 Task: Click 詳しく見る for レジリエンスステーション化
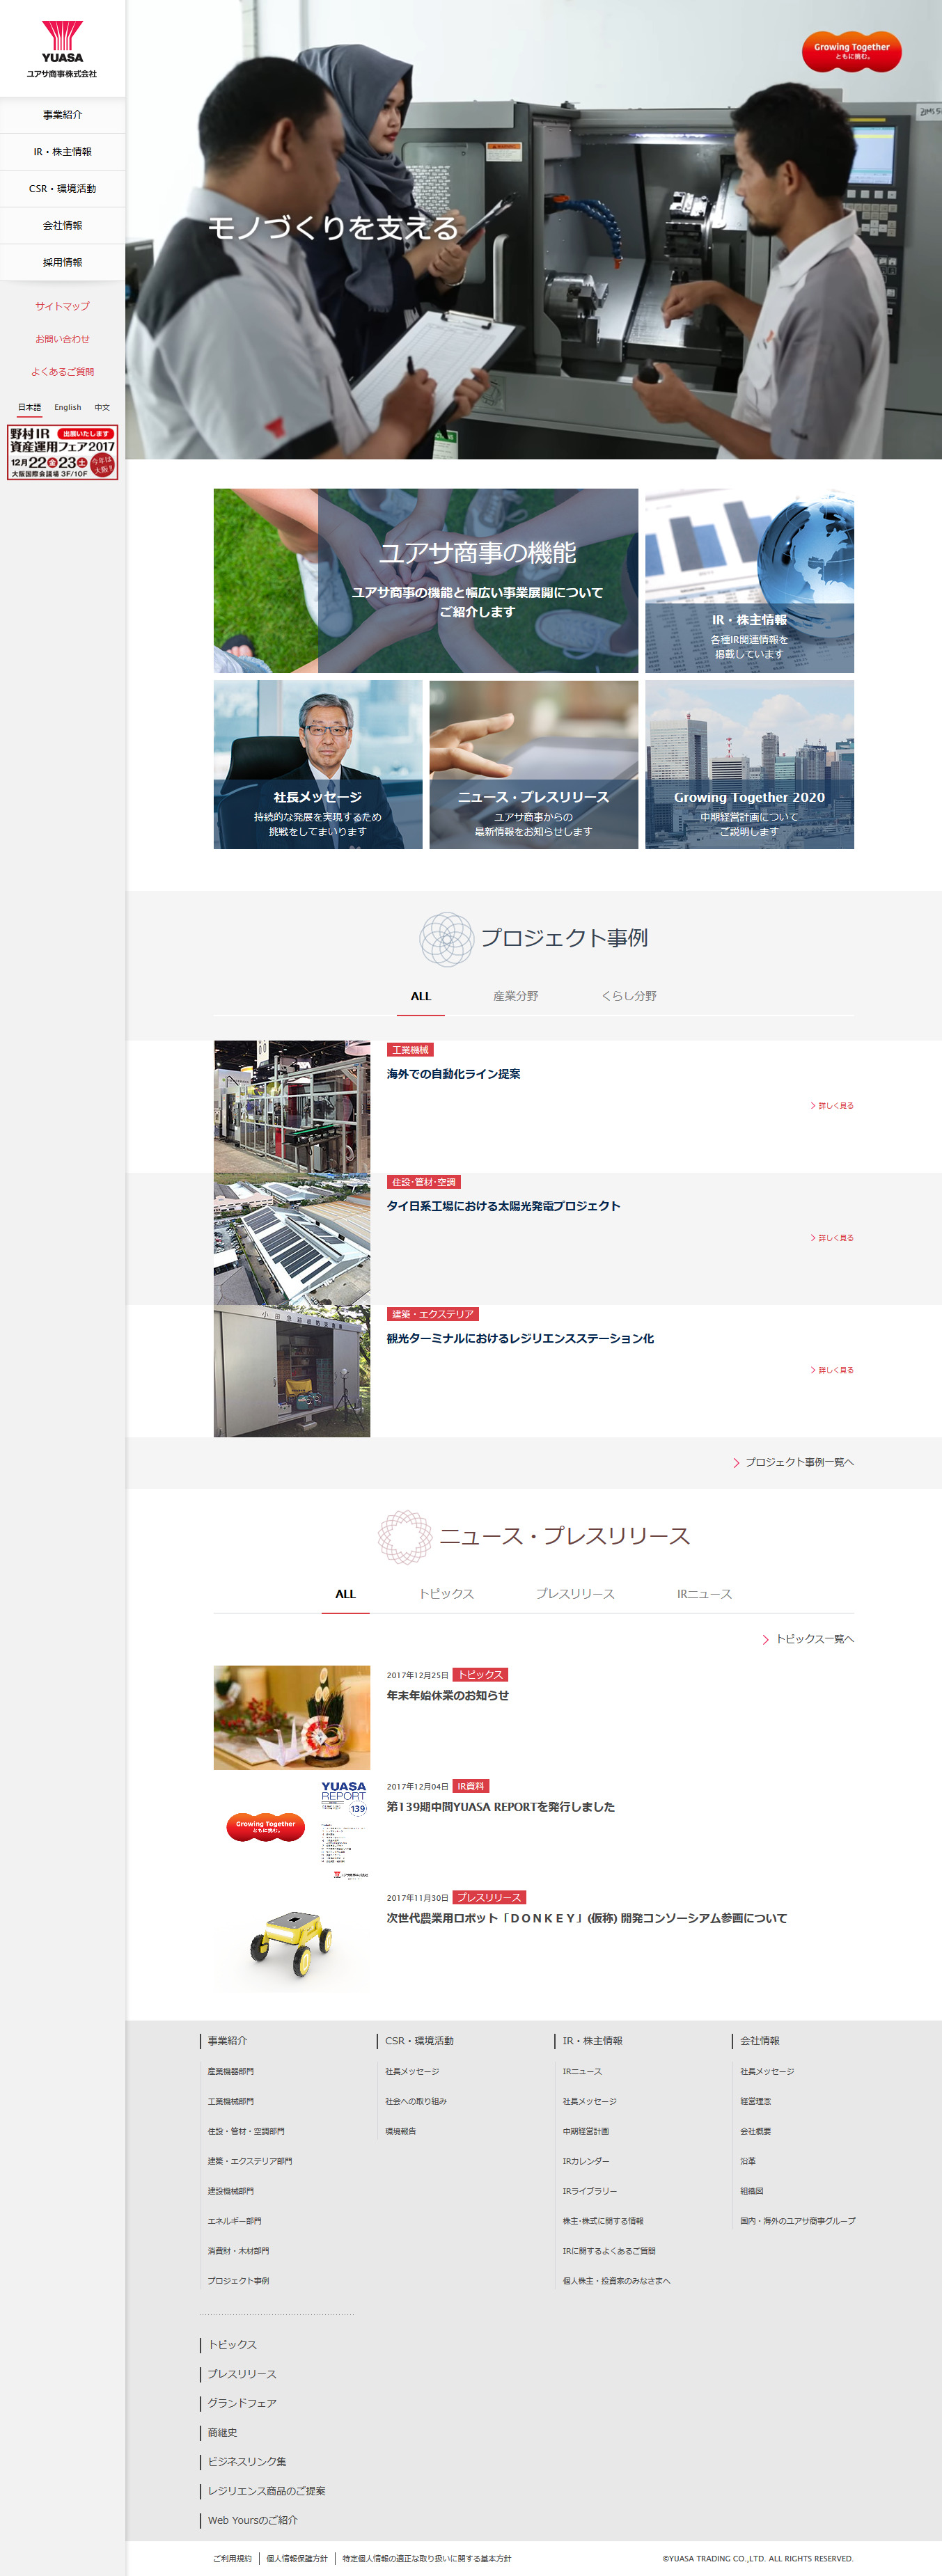(832, 1370)
